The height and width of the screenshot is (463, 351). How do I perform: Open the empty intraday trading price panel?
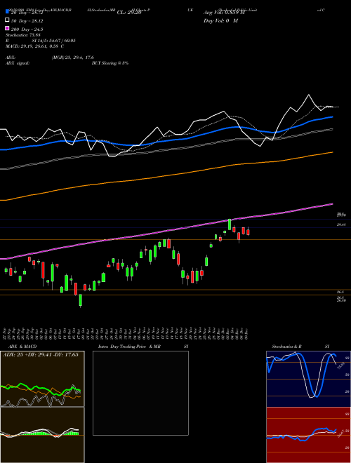[x=140, y=393]
